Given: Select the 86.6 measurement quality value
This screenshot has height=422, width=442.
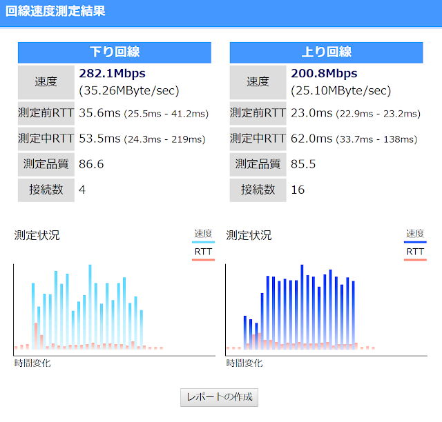Looking at the screenshot, I should [91, 164].
